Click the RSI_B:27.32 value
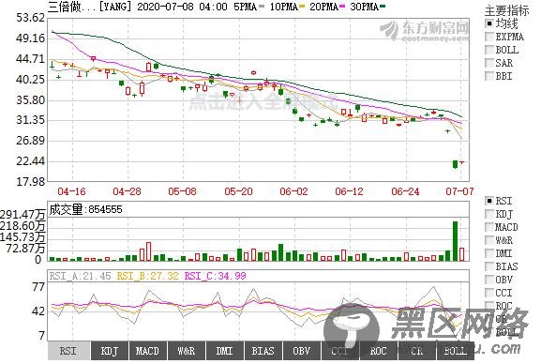The image size is (541, 364). tap(147, 276)
